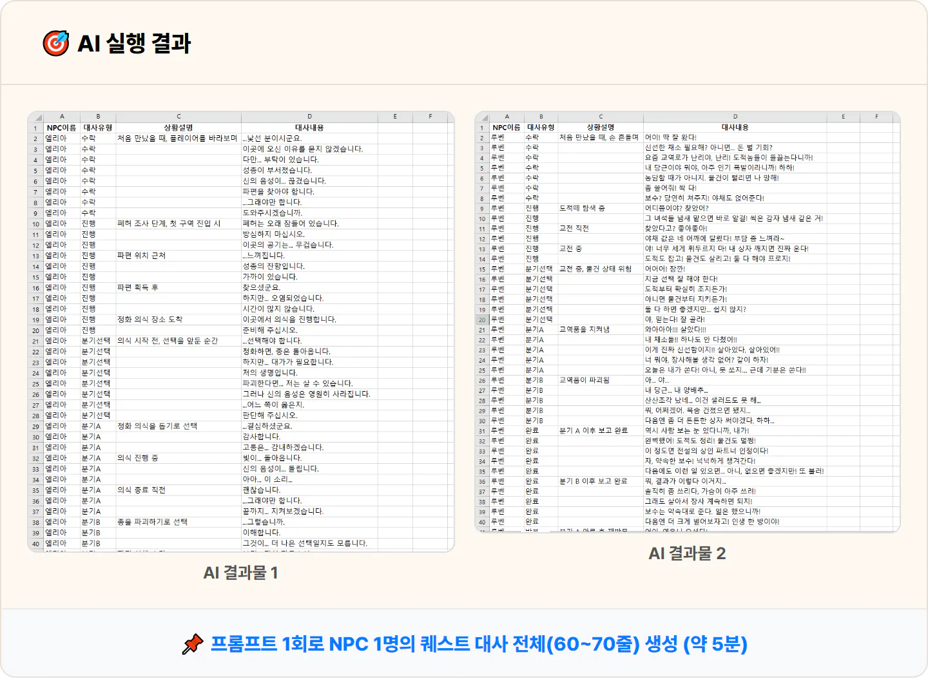Click the '다만… 부탁이 있습니다.' cell

click(x=309, y=159)
